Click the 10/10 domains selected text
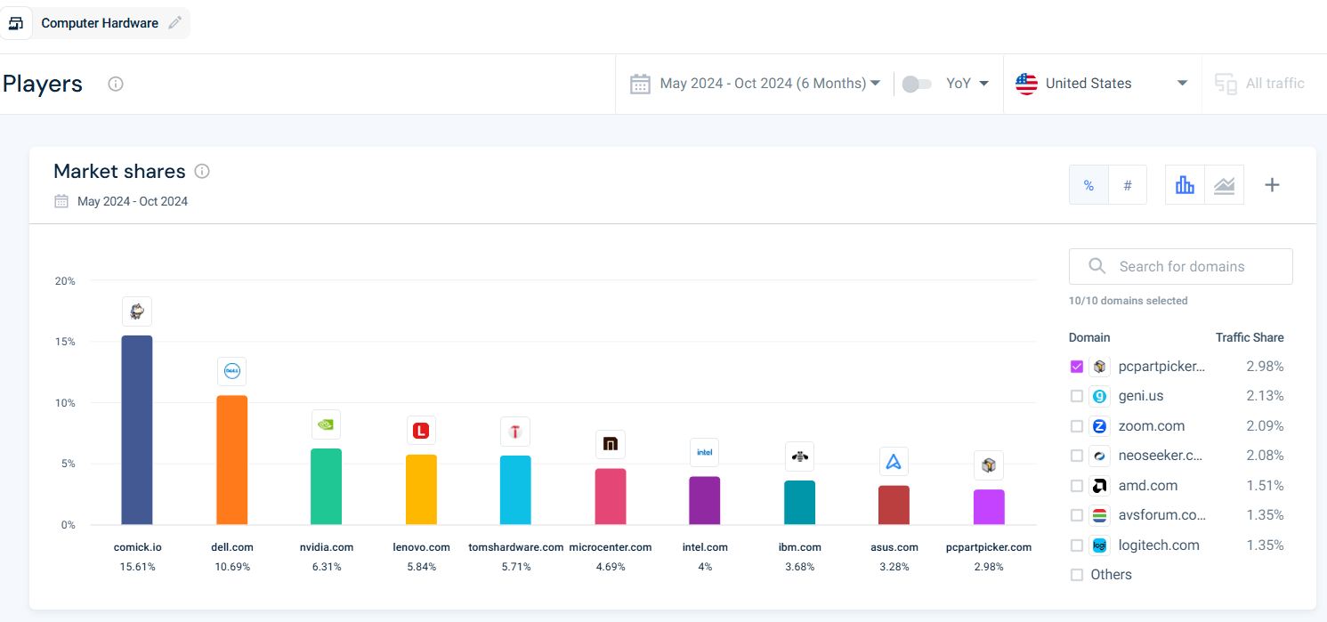 tap(1129, 301)
